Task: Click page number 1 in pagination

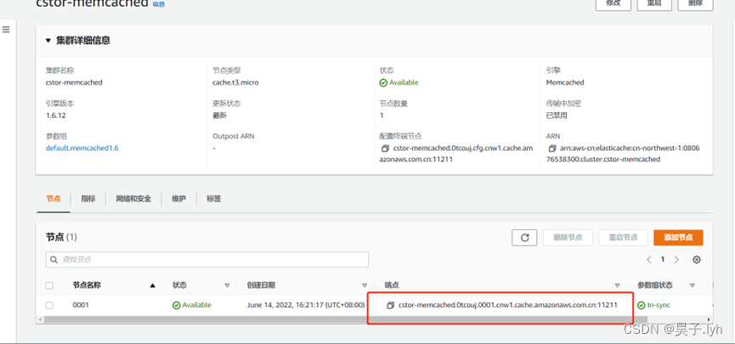Action: click(663, 260)
